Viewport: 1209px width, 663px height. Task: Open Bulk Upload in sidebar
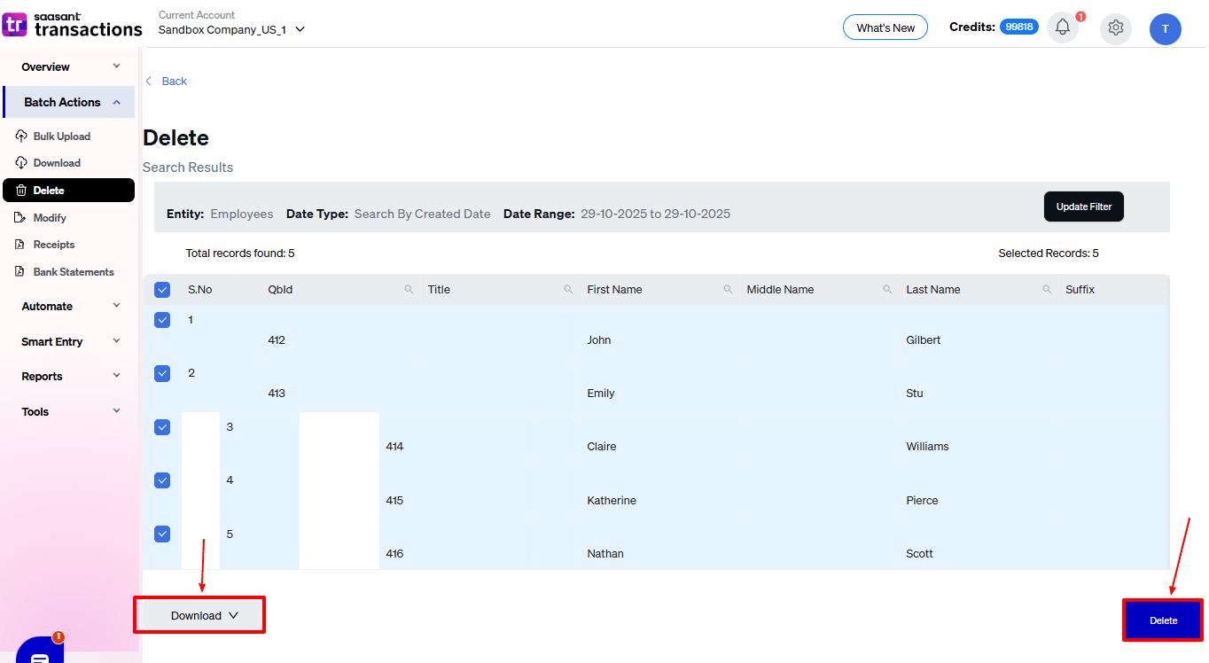[x=61, y=136]
